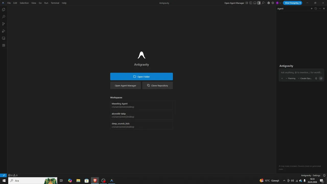Open the Run and Debug view
Image resolution: width=327 pixels, height=184 pixels.
tap(4, 31)
